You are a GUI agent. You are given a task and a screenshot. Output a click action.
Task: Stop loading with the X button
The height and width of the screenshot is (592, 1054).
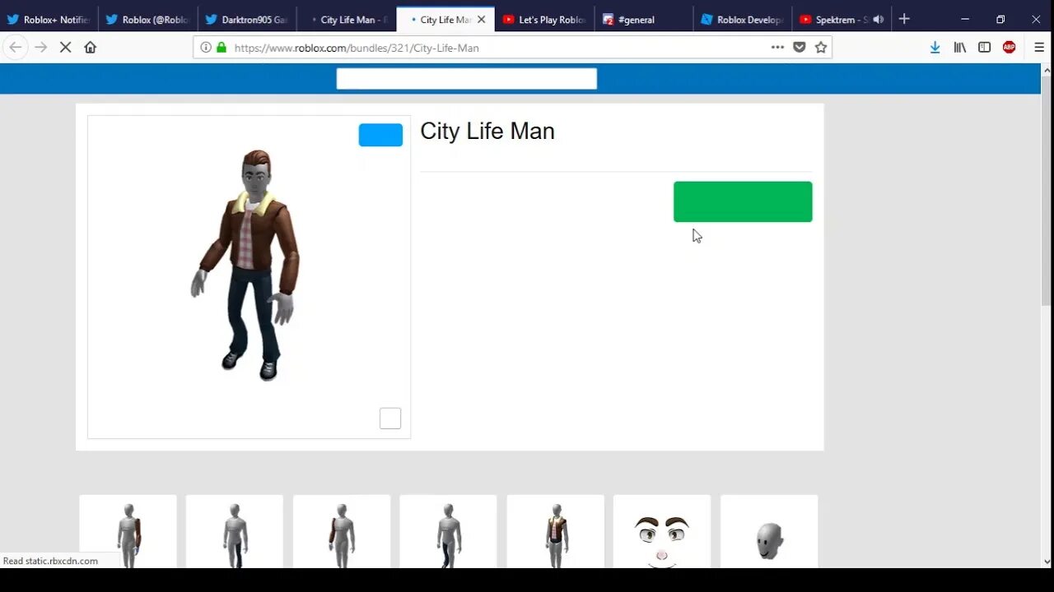pos(65,47)
